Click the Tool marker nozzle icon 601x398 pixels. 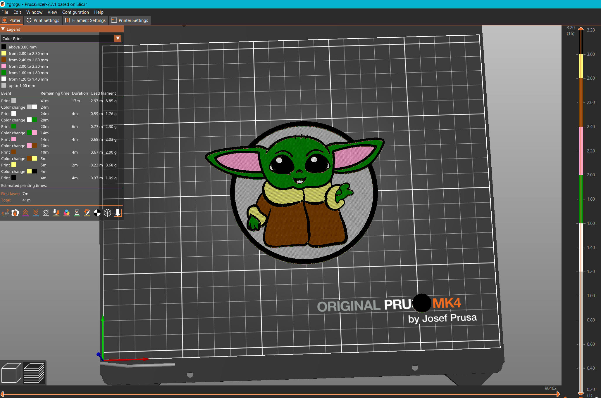[x=118, y=213]
